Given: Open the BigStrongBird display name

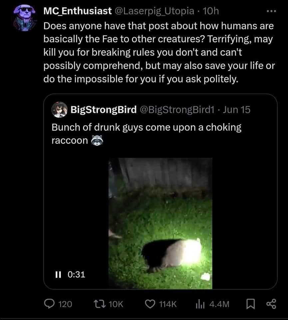Looking at the screenshot, I should pos(103,110).
